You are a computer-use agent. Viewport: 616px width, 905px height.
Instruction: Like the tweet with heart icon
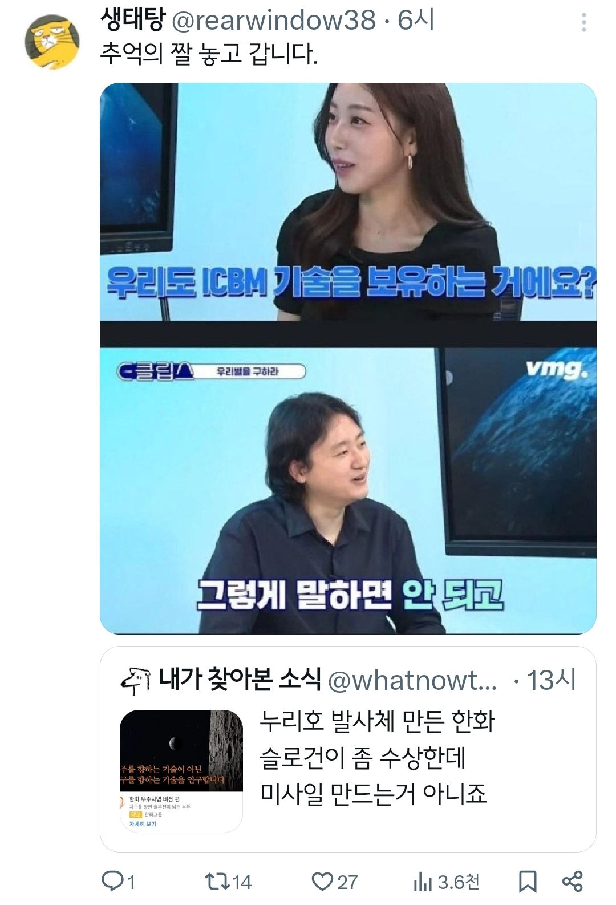[x=322, y=882]
